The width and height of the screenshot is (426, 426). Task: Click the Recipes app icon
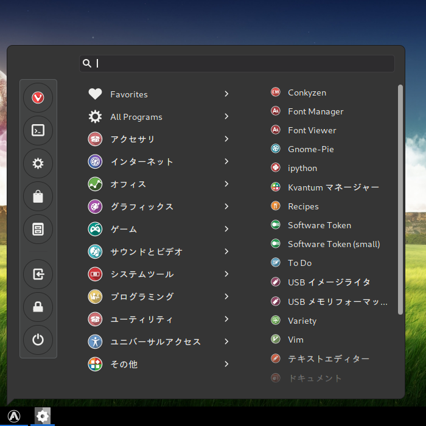pyautogui.click(x=276, y=206)
